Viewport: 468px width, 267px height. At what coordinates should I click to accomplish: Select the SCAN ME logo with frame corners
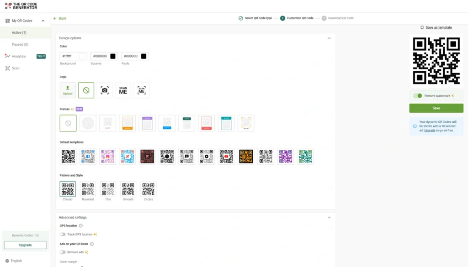tap(142, 90)
